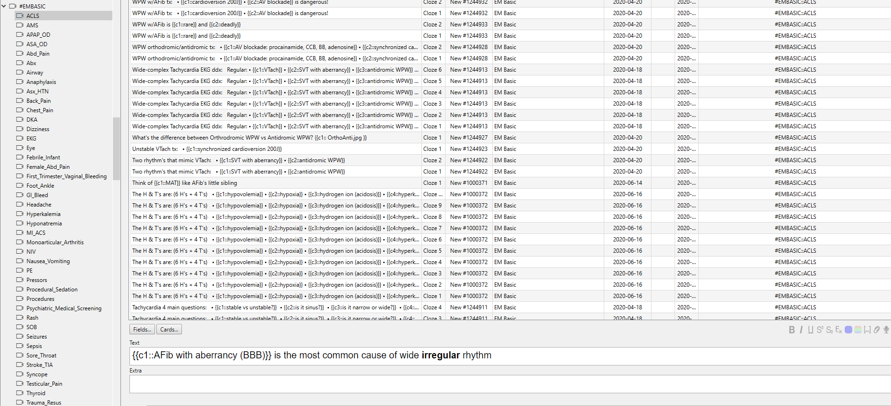Collapse the #EMBASIC tag tree
The width and height of the screenshot is (891, 406).
(4, 6)
